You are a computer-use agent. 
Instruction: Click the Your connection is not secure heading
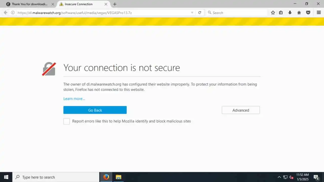pos(122,68)
